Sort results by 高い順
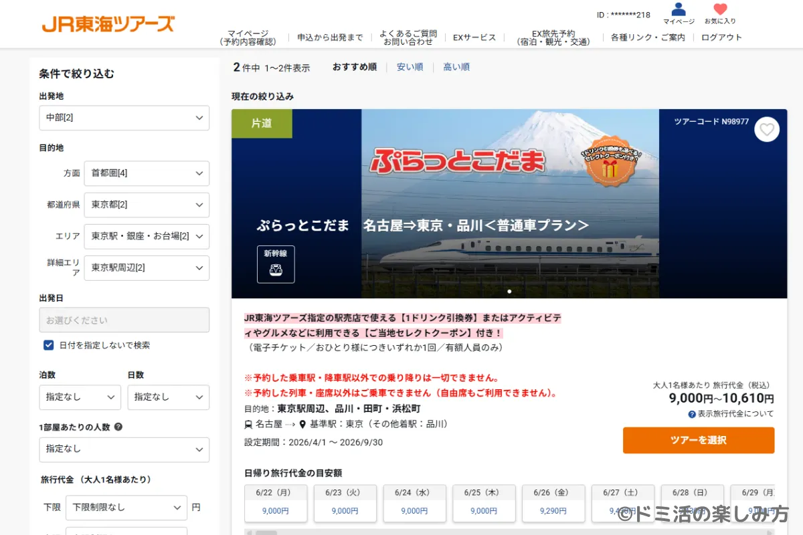Viewport: 803px width, 535px height. [x=456, y=67]
